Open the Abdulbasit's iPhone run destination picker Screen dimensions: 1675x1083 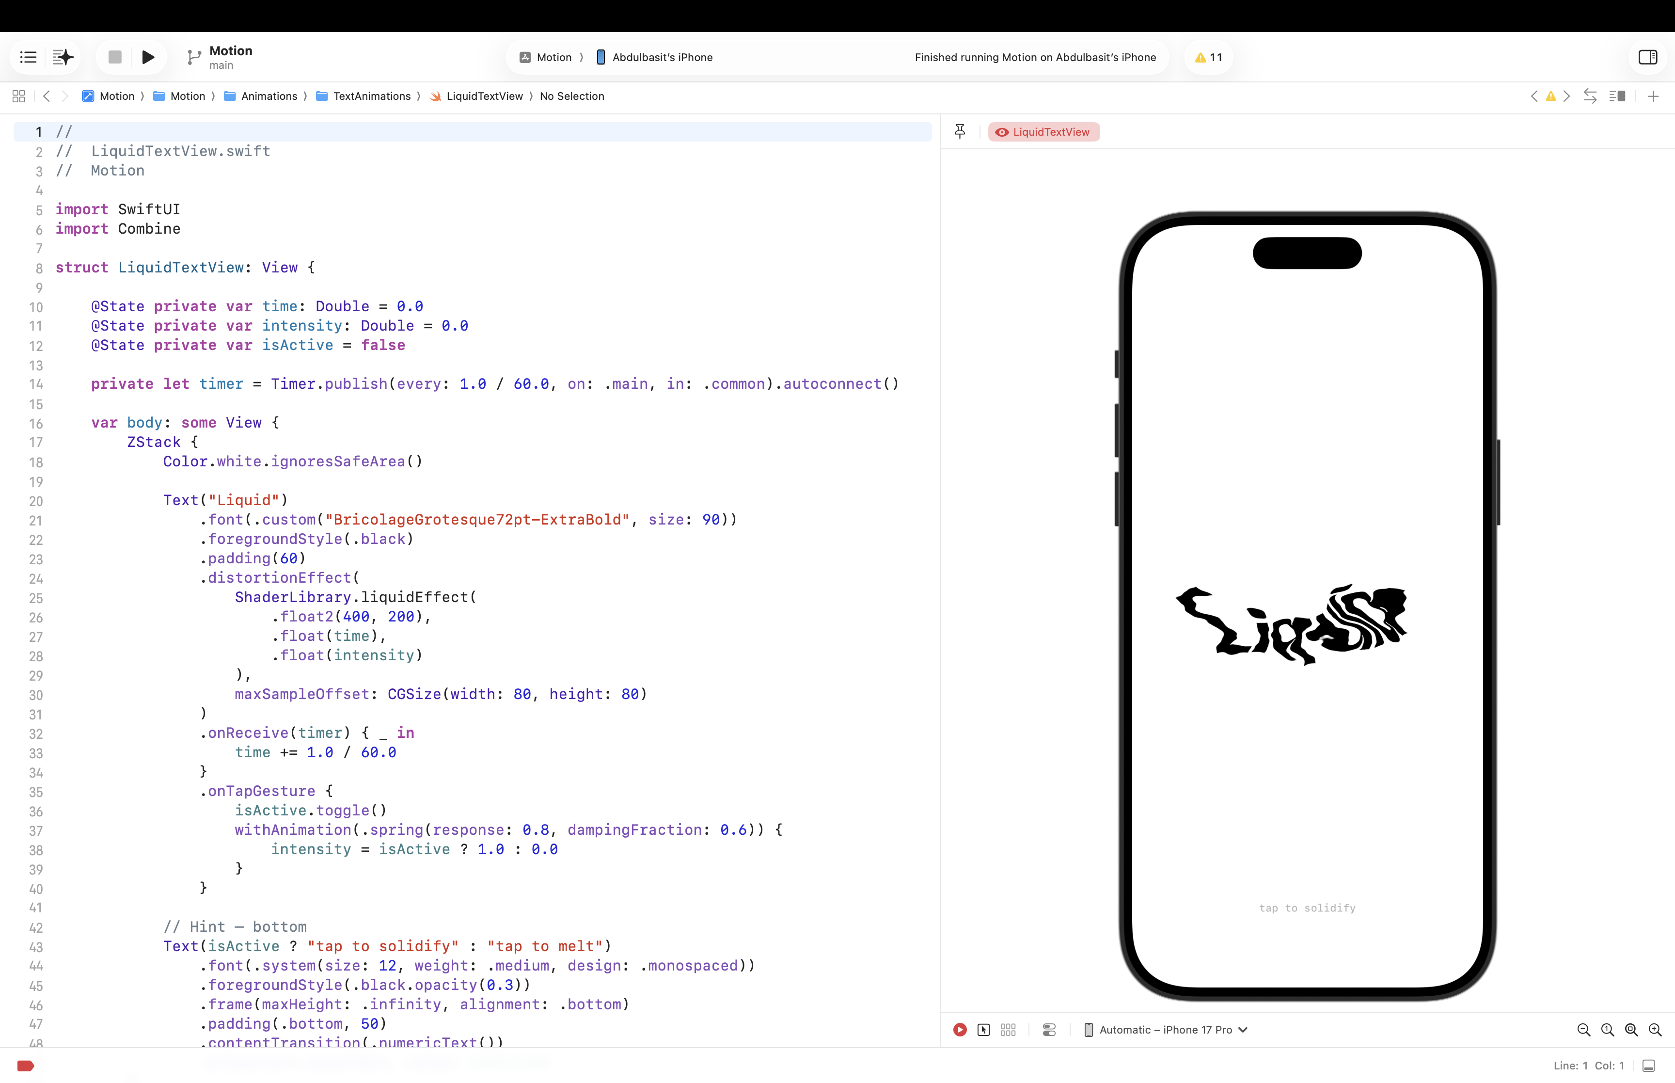click(x=654, y=57)
